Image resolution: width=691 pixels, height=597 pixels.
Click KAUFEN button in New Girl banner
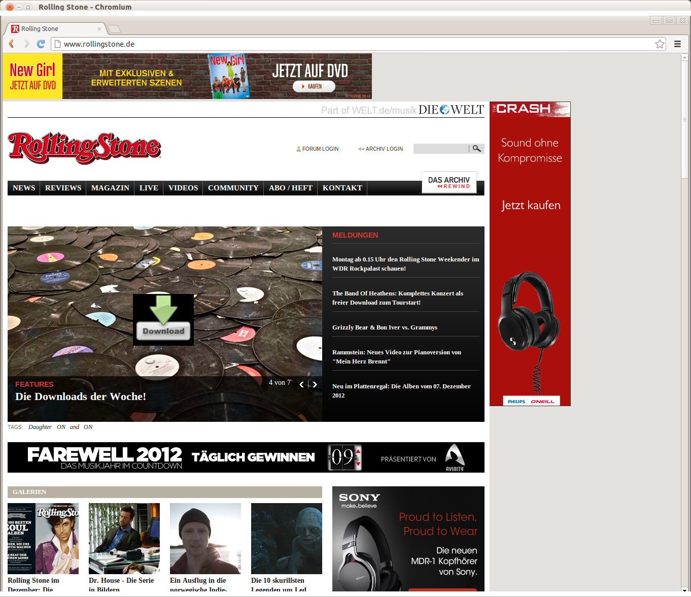pyautogui.click(x=314, y=86)
